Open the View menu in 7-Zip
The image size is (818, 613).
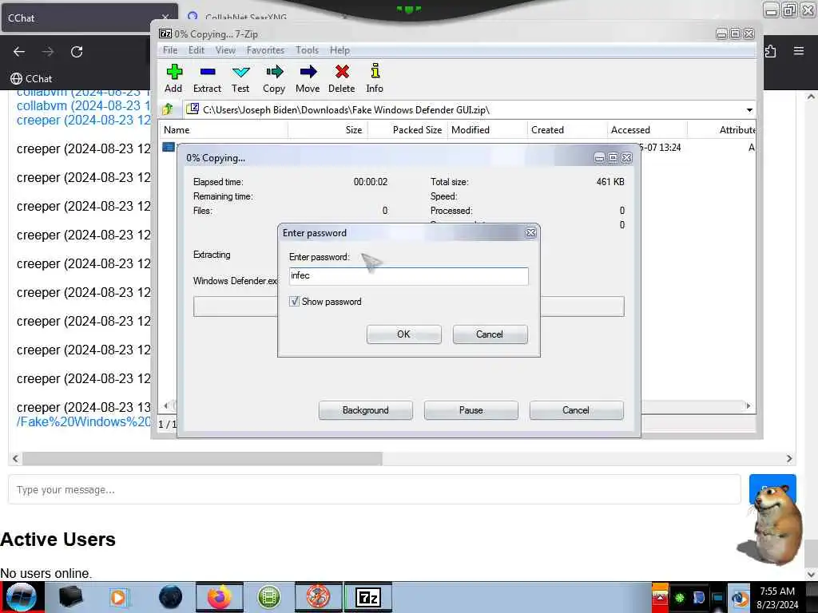[225, 50]
